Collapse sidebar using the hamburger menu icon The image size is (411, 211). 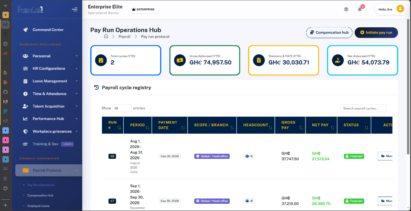[x=74, y=10]
